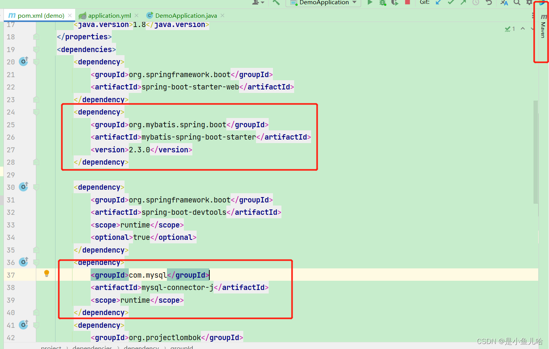Run with coverage using the shield icon

[395, 2]
